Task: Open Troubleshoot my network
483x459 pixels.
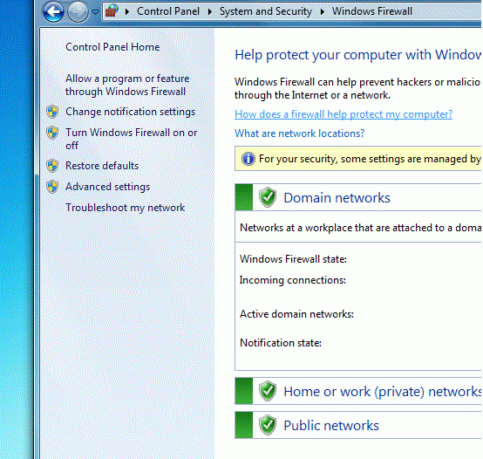Action: pyautogui.click(x=125, y=208)
